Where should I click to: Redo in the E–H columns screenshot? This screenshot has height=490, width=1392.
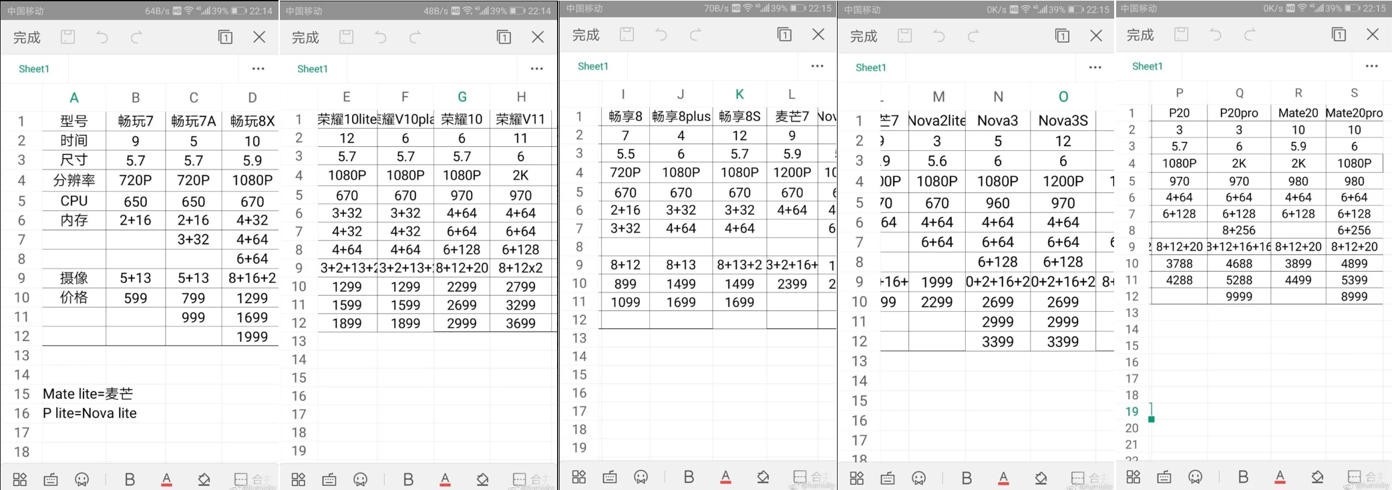point(415,37)
